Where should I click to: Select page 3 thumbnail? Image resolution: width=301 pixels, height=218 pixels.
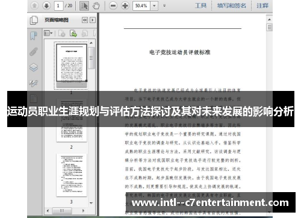[72, 175]
